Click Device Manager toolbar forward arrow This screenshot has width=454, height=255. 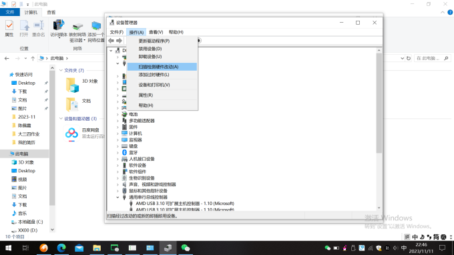119,41
